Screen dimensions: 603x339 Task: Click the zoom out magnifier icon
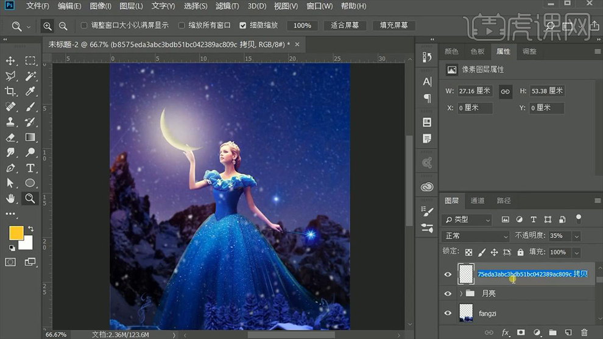63,26
